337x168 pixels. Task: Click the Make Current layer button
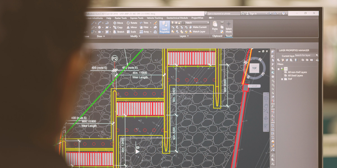coord(197,27)
